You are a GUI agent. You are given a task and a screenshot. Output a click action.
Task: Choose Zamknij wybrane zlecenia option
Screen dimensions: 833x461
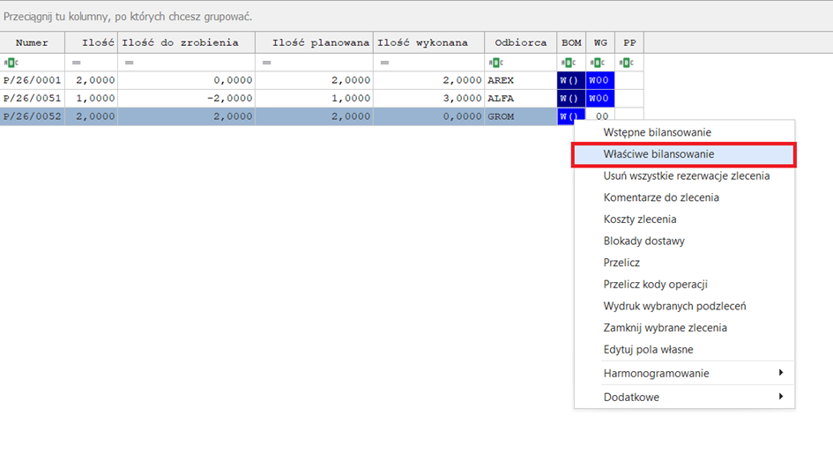click(x=665, y=327)
